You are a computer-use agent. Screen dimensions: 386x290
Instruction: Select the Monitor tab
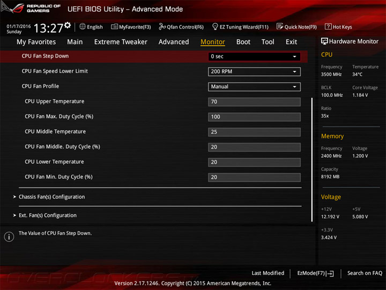[x=213, y=42]
